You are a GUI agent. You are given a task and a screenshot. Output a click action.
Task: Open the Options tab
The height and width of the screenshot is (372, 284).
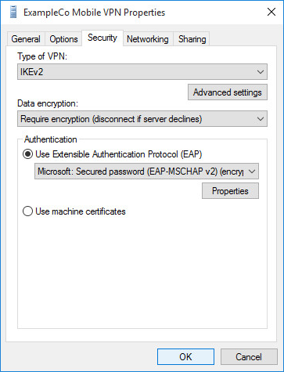click(x=63, y=39)
